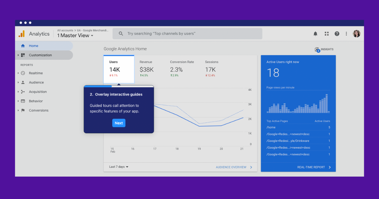Click the 2.3% conversion rate value

point(176,70)
